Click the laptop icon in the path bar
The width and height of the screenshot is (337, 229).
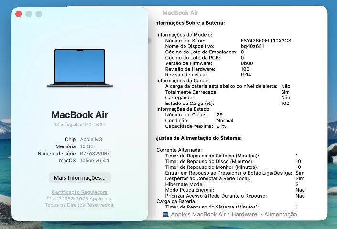pos(165,214)
